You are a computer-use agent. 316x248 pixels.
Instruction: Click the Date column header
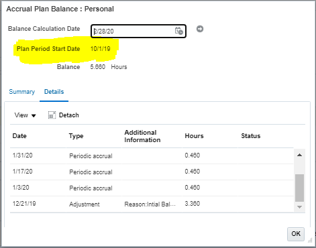(x=19, y=136)
